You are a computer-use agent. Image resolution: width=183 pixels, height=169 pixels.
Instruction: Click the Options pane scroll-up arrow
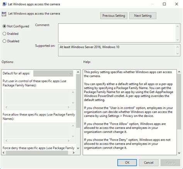coord(78,72)
